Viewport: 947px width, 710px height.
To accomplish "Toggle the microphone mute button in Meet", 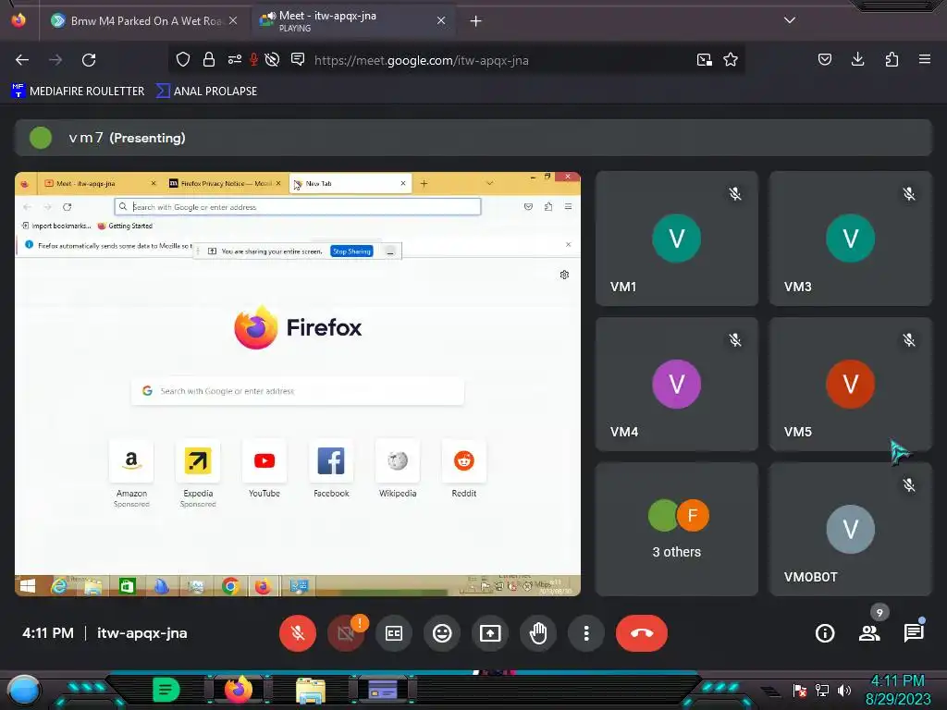I will tap(297, 633).
